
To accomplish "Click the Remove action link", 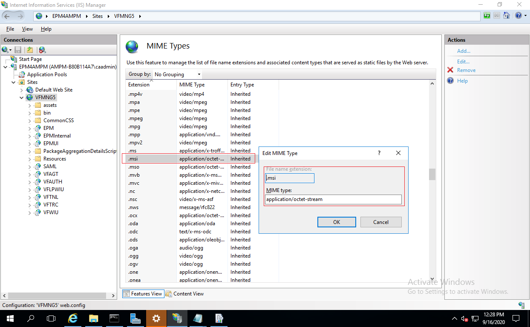I will [x=466, y=70].
